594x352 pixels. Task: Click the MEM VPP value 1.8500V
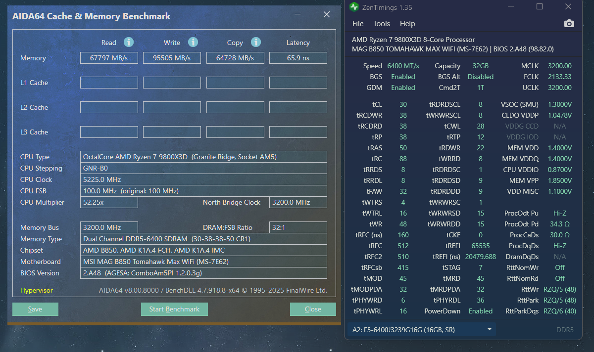click(559, 180)
